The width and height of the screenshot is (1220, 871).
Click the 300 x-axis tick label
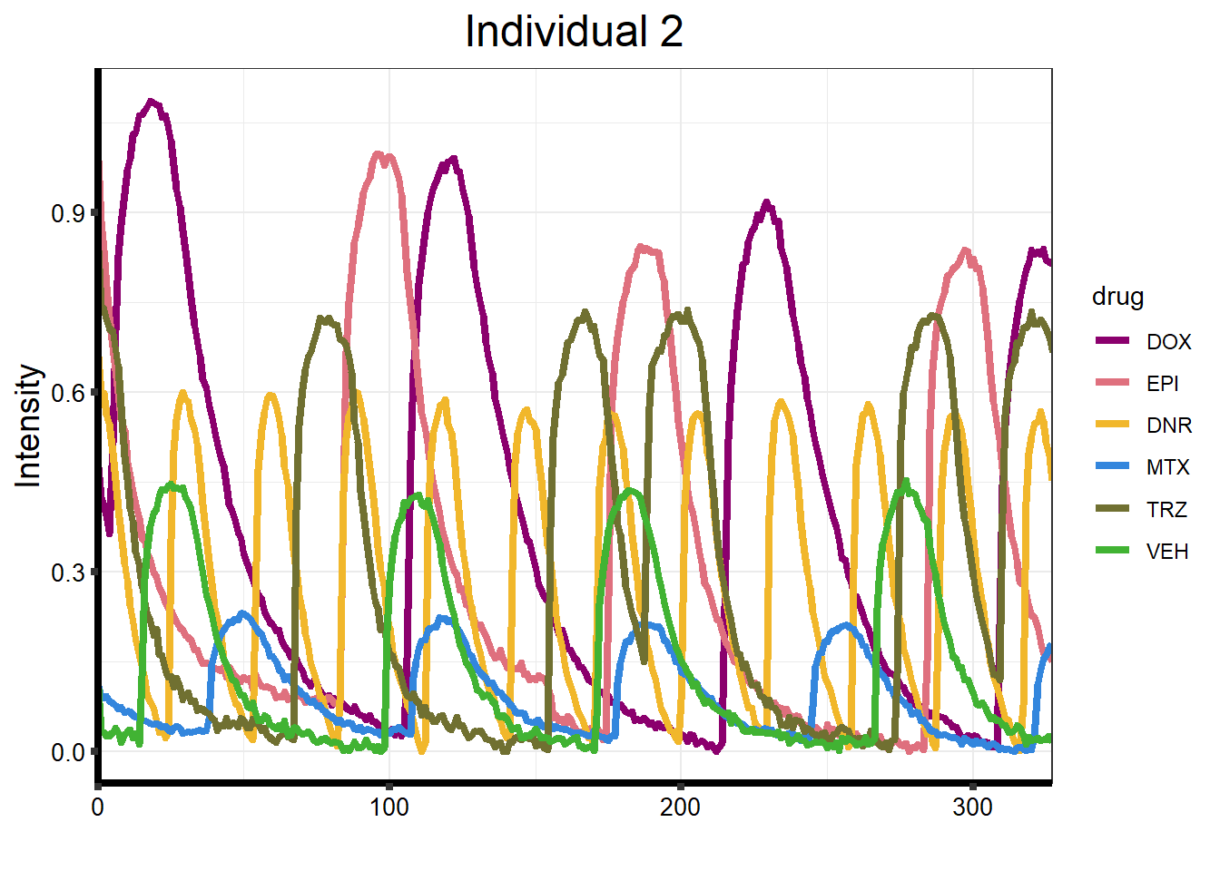click(x=972, y=807)
